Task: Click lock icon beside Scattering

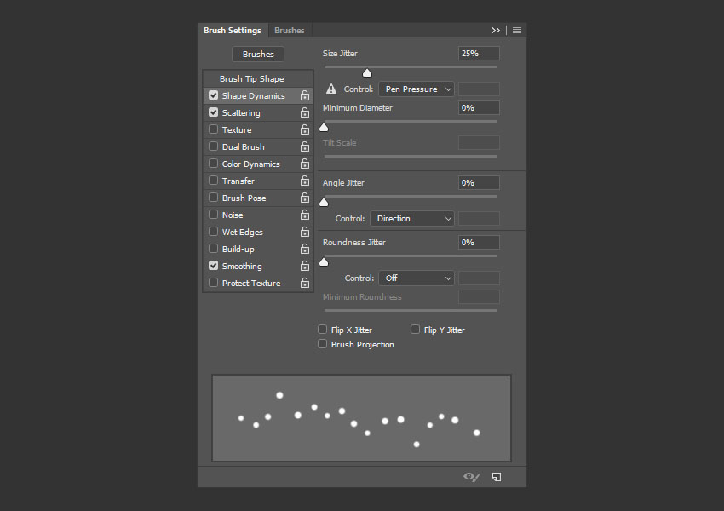Action: click(304, 113)
